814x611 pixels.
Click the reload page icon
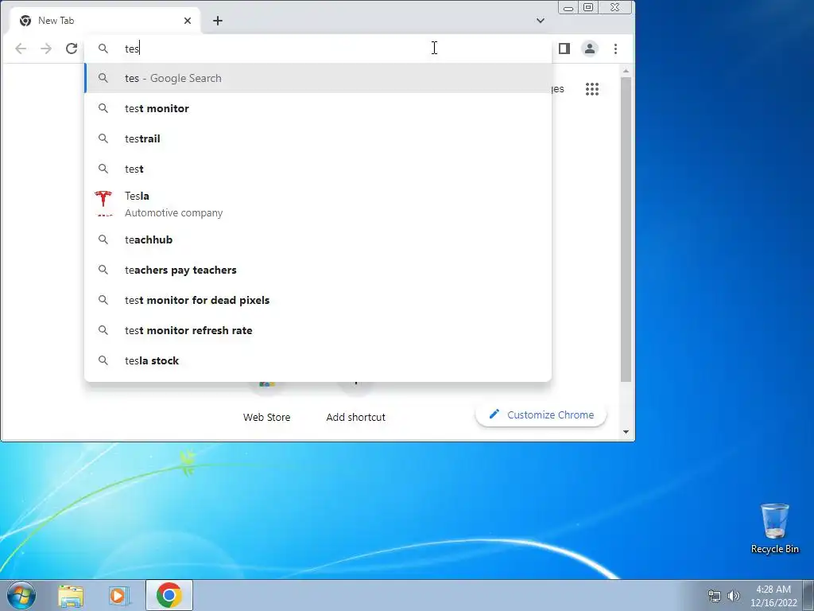(72, 49)
